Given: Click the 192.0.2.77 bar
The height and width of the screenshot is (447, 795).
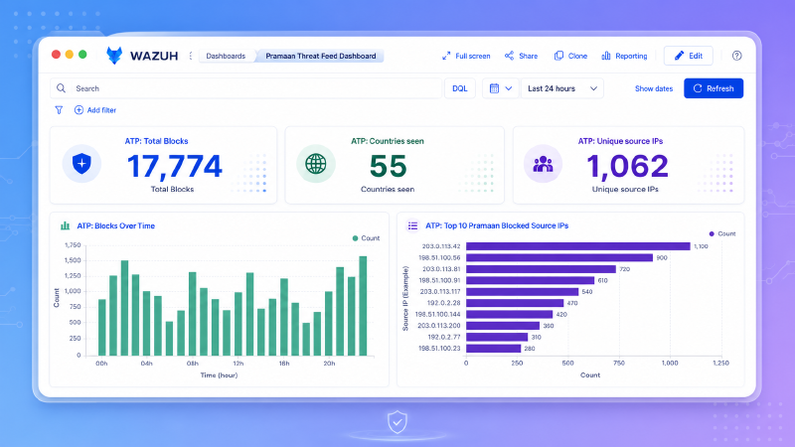Looking at the screenshot, I should pos(497,337).
